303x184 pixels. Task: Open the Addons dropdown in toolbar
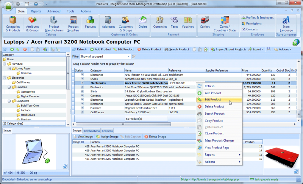point(283,50)
